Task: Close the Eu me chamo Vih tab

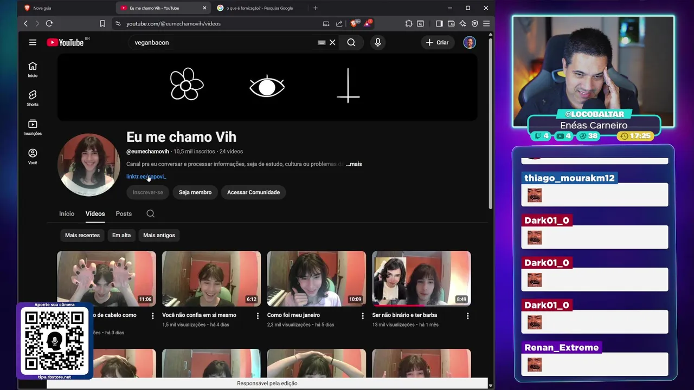Action: pyautogui.click(x=204, y=8)
